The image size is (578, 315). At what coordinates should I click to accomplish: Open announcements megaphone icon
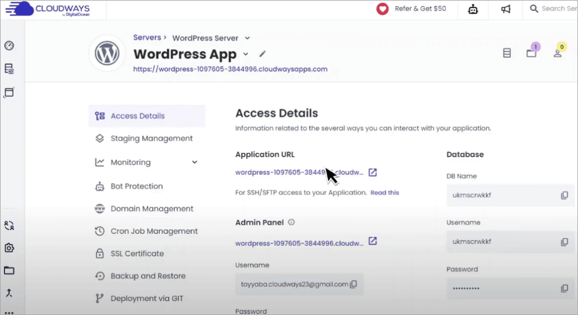point(505,9)
